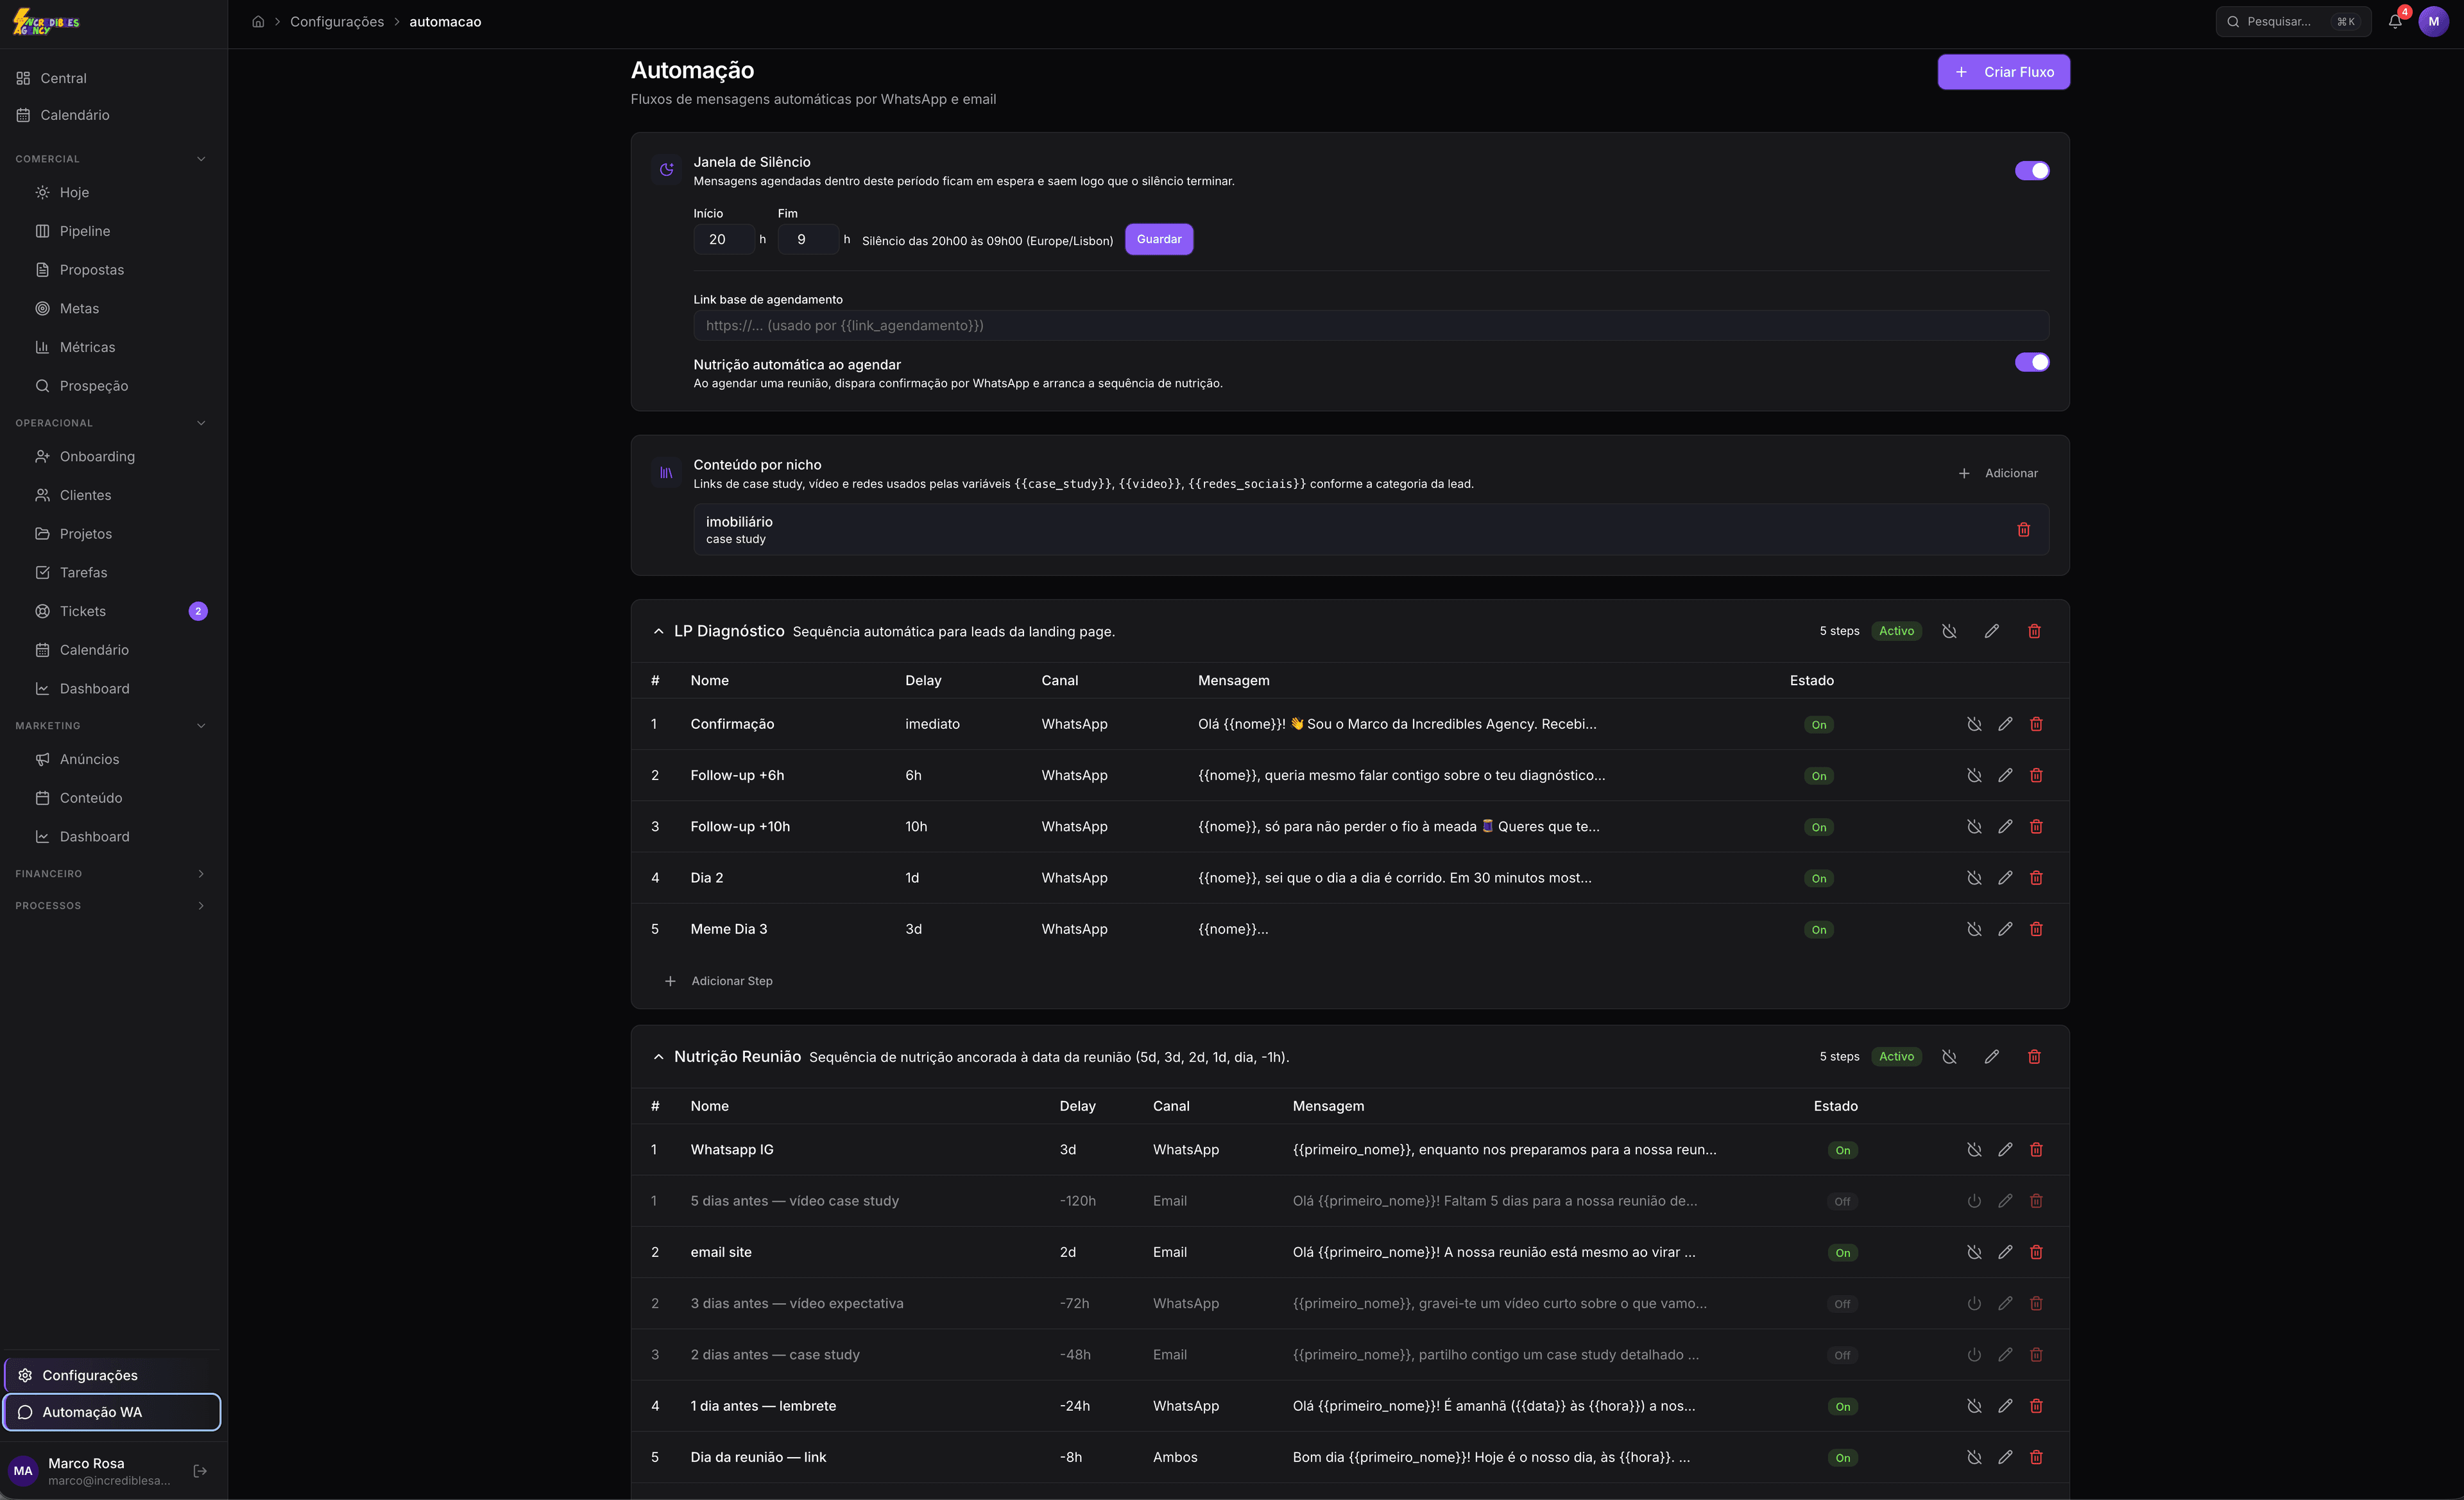Image resolution: width=2464 pixels, height=1500 pixels.
Task: Click the Incredibles Agency logo
Action: [46, 22]
